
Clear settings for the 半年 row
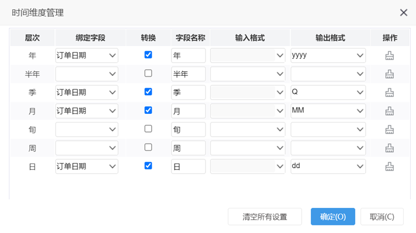coord(390,74)
